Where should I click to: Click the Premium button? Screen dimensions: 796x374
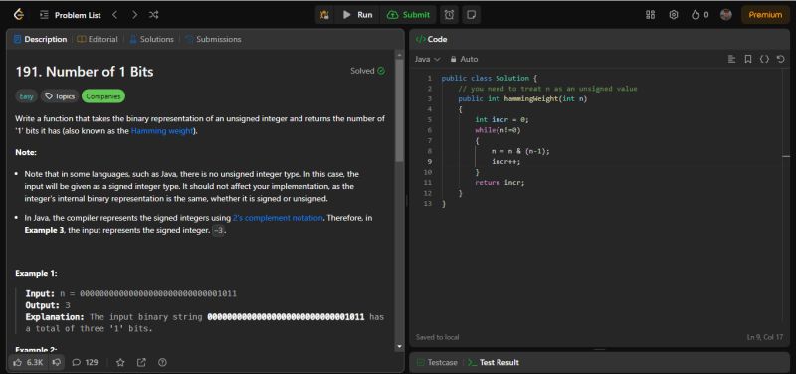pos(765,15)
